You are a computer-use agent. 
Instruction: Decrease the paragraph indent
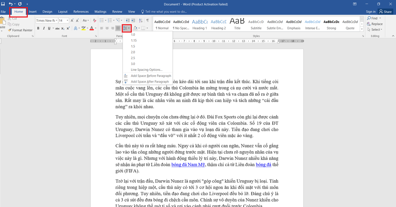click(128, 21)
